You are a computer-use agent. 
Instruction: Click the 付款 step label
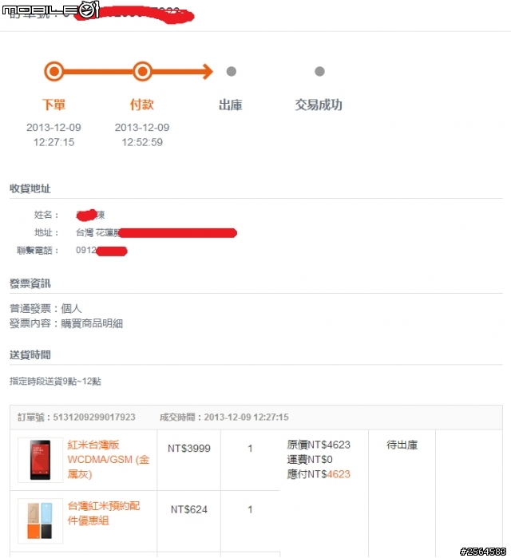141,105
